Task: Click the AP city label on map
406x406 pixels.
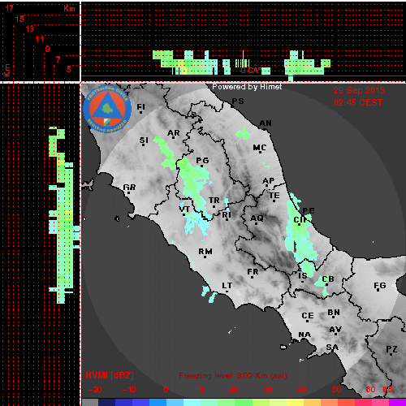Action: [269, 180]
